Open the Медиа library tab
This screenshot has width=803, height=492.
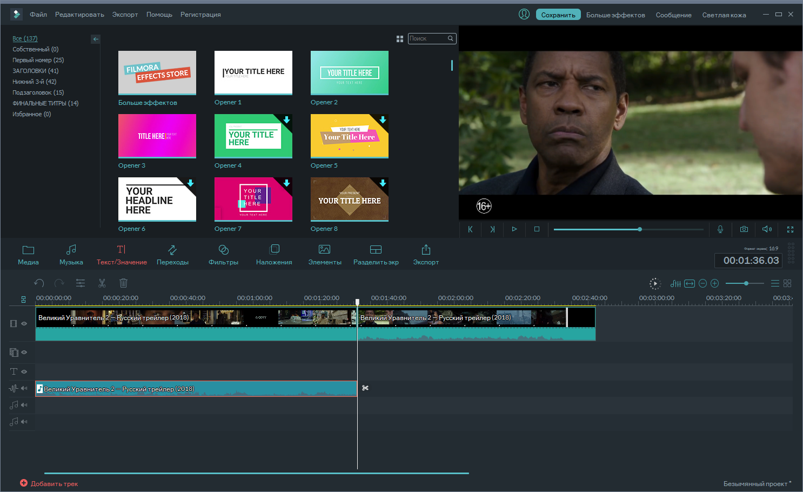pos(28,255)
